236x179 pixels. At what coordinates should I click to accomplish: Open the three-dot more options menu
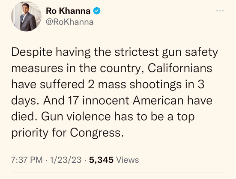coord(220,11)
